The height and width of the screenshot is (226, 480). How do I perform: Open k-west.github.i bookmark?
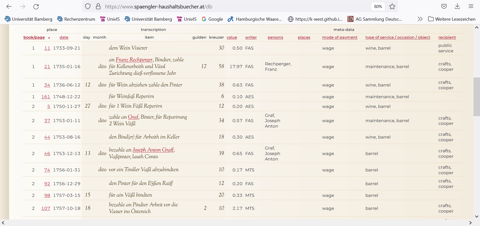pyautogui.click(x=315, y=19)
